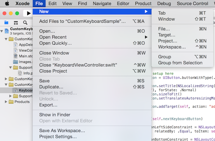Viewport: 215px width, 141px height.
Task: Select New Project… in submenu
Action: pyautogui.click(x=182, y=41)
